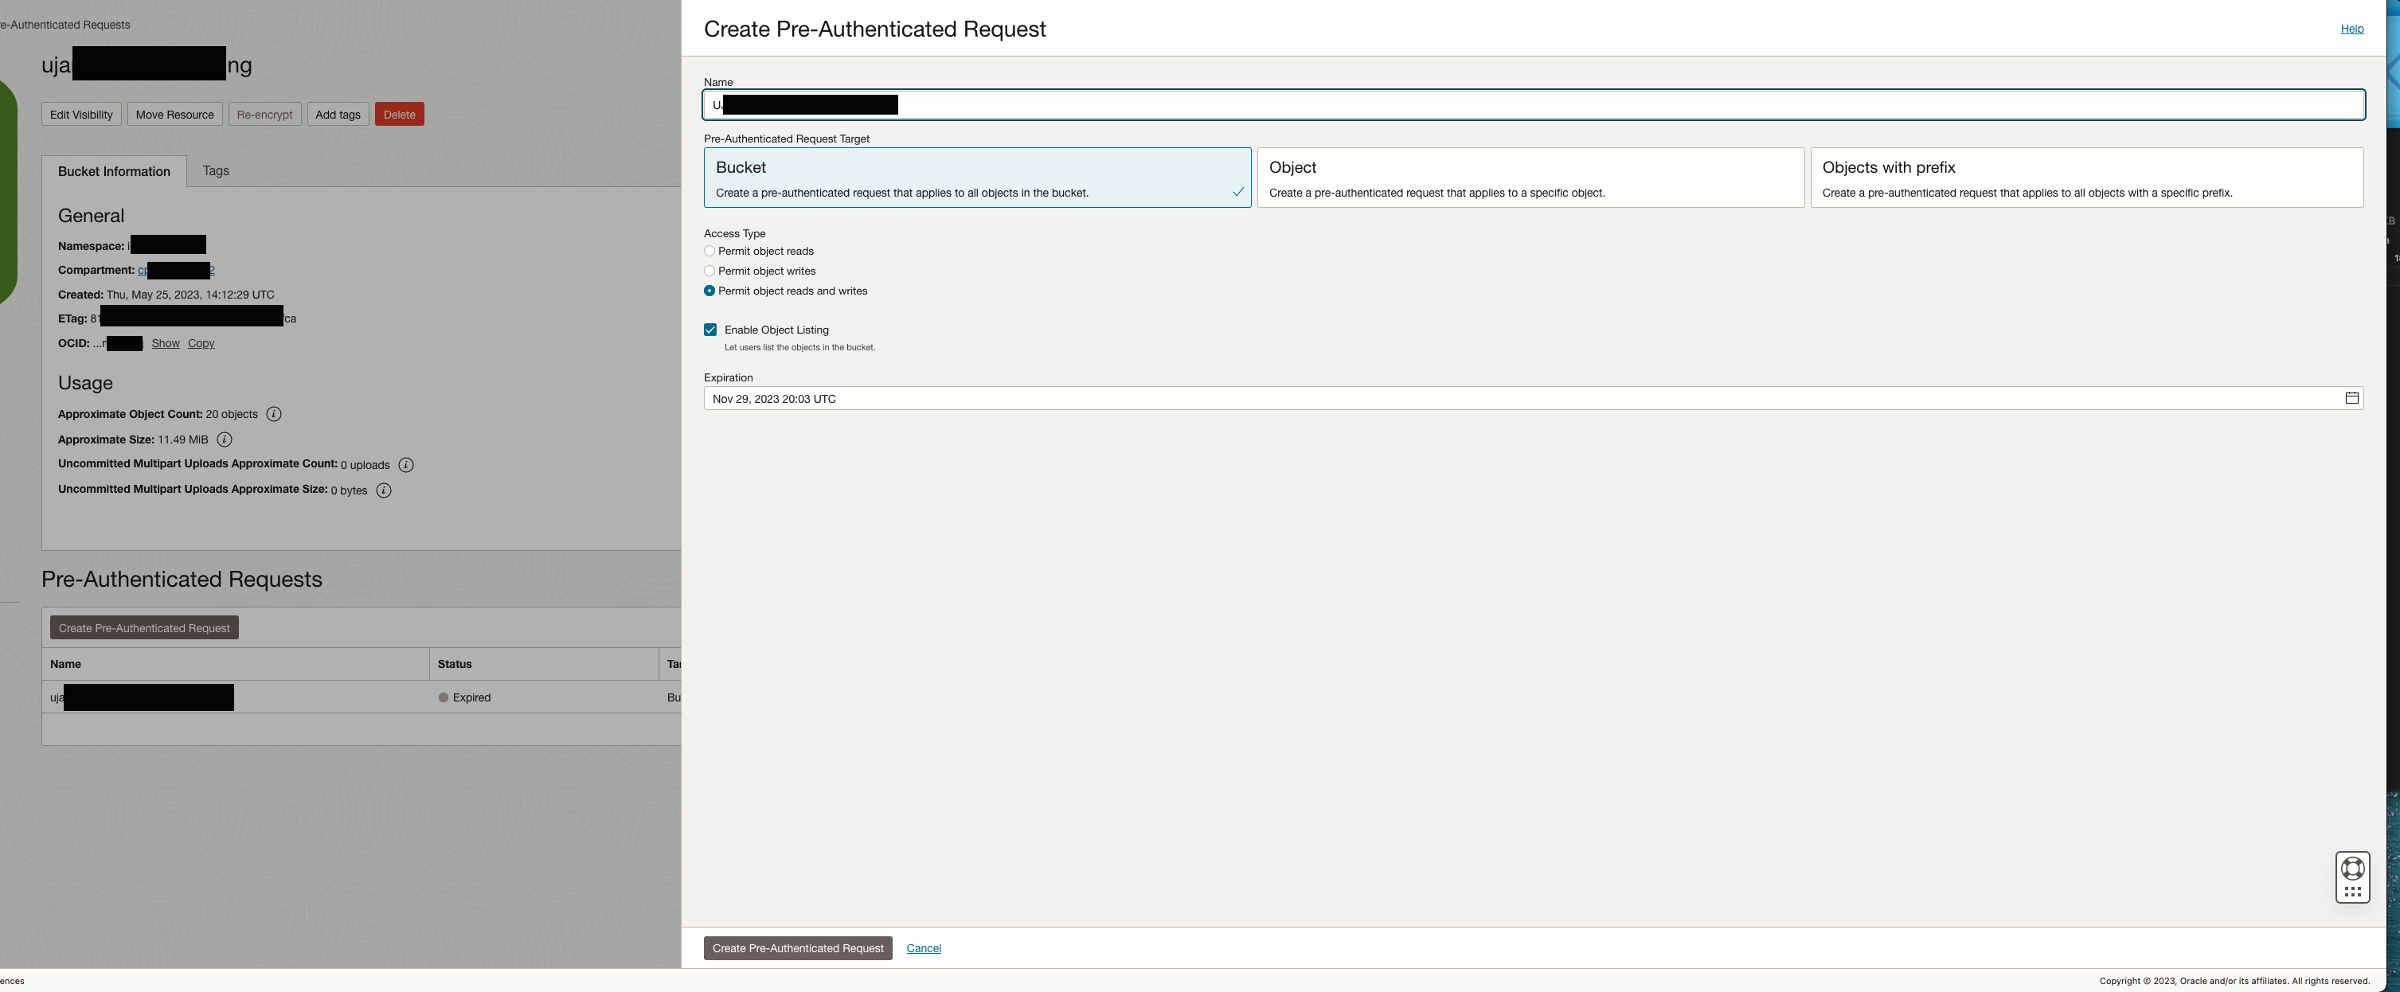Viewport: 2400px width, 992px height.
Task: Select the Permit object writes radio button
Action: (x=709, y=271)
